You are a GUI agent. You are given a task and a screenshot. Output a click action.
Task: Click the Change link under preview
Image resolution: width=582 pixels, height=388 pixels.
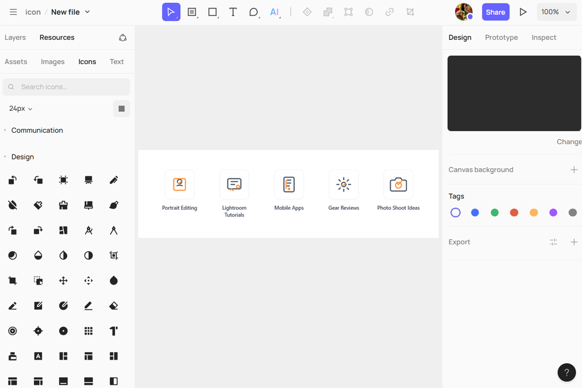[569, 141]
